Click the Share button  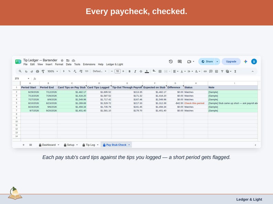point(207,62)
